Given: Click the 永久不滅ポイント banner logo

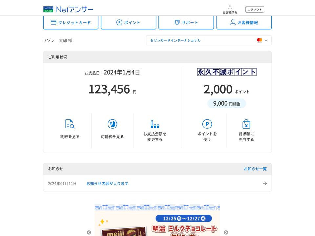Looking at the screenshot, I should 227,72.
